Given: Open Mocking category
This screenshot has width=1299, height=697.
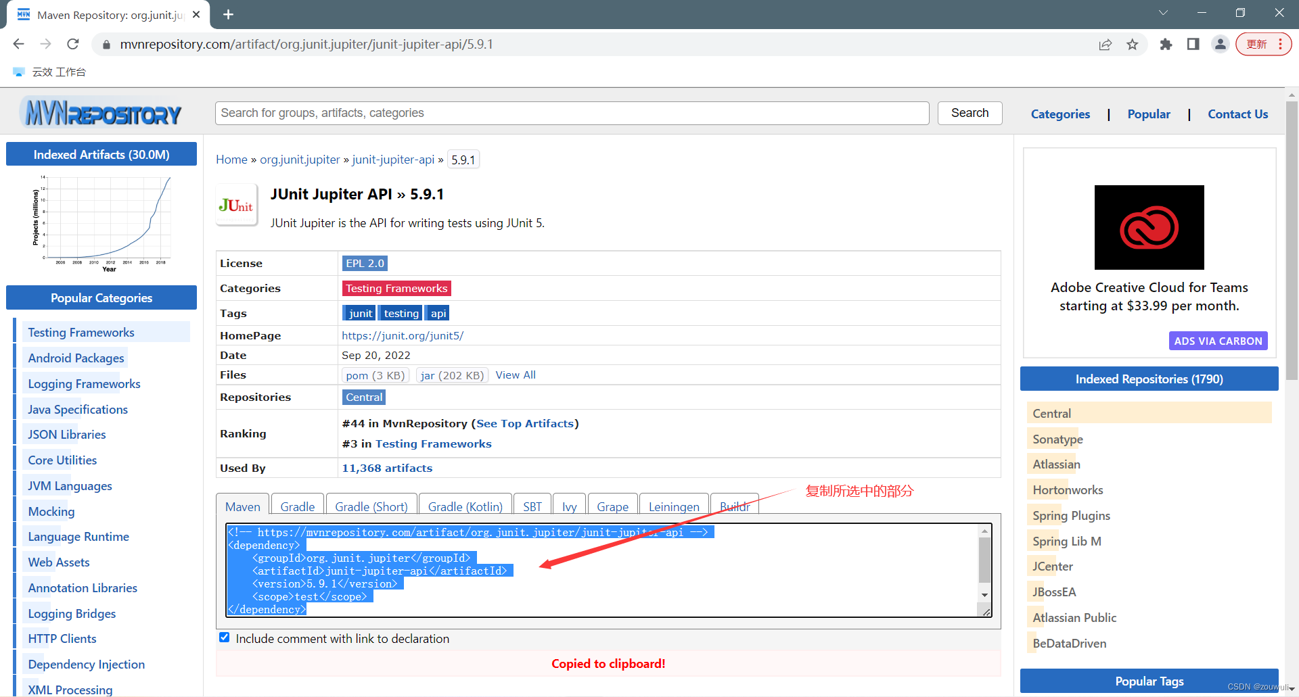Looking at the screenshot, I should [x=51, y=511].
